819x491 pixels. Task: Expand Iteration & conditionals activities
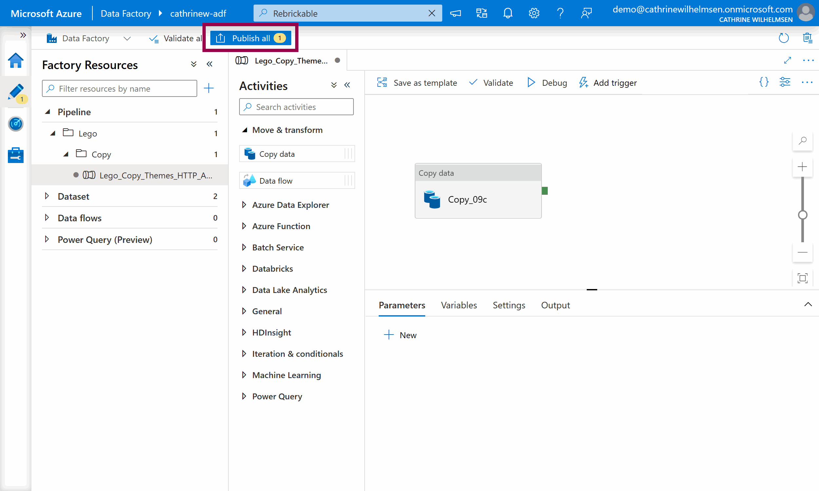[x=244, y=354]
